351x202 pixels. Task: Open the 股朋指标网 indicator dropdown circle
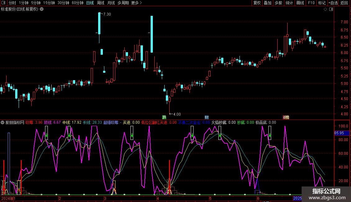coord(2,122)
